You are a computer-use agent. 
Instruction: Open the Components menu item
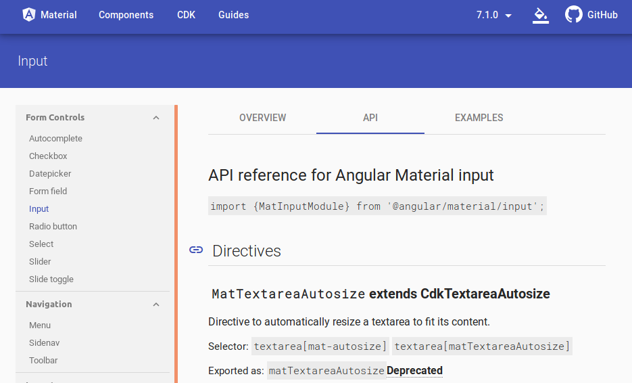pyautogui.click(x=126, y=15)
